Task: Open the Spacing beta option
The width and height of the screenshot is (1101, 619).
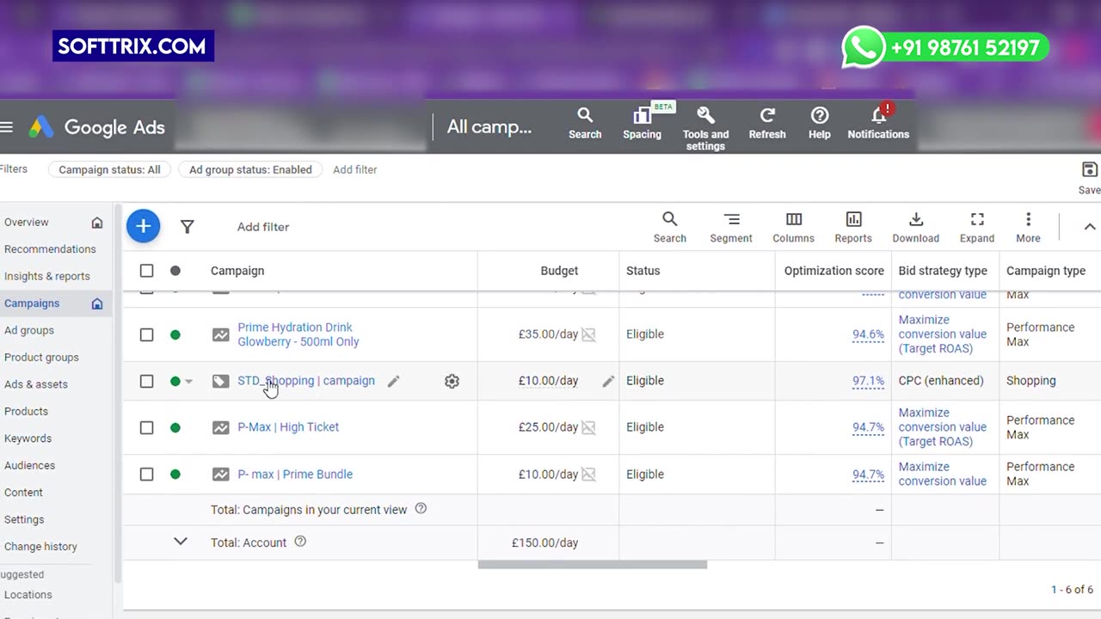Action: tap(643, 123)
